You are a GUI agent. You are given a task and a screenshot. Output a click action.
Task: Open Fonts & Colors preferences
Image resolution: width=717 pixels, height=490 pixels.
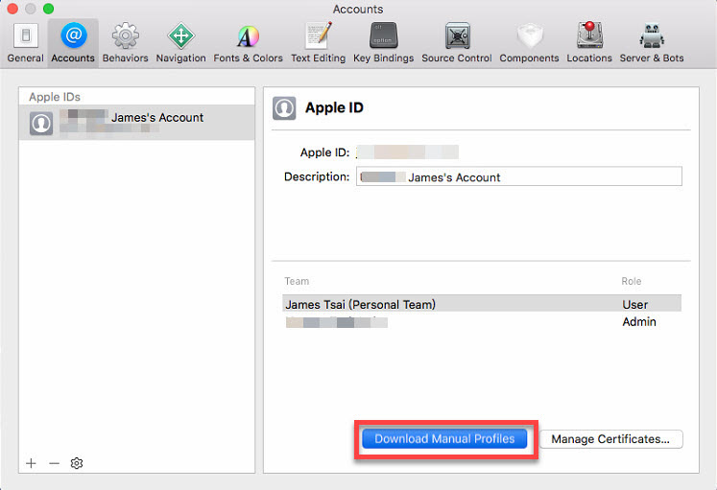pyautogui.click(x=248, y=43)
